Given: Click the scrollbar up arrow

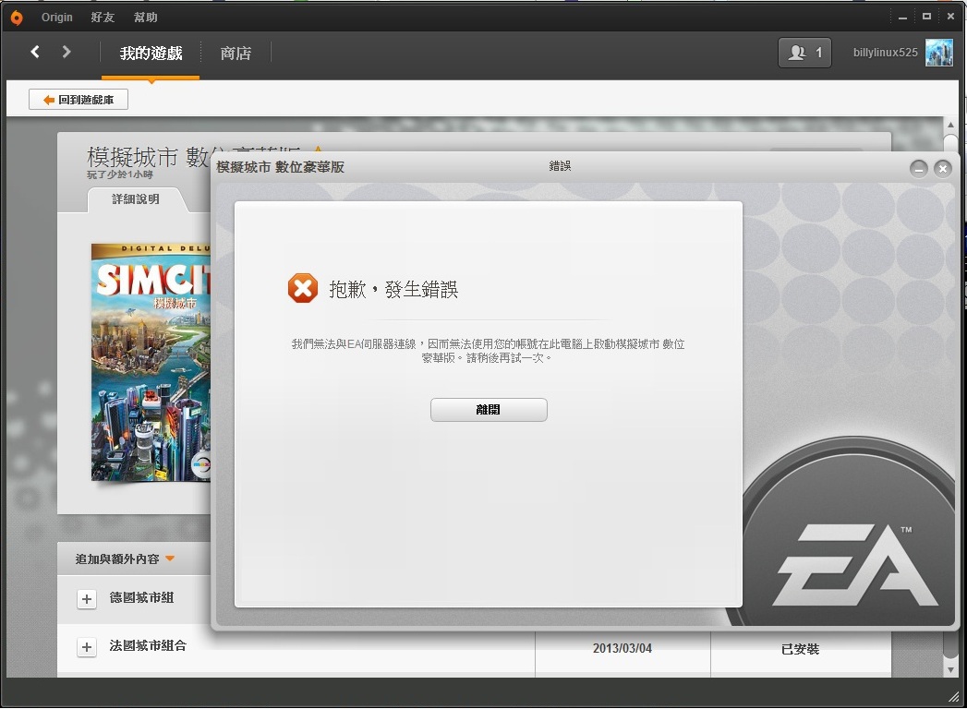Looking at the screenshot, I should [x=951, y=126].
